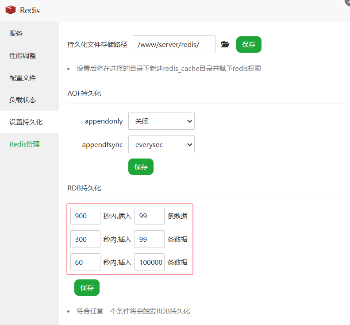The height and width of the screenshot is (325, 350).
Task: Save the persistence file storage path
Action: tap(249, 45)
